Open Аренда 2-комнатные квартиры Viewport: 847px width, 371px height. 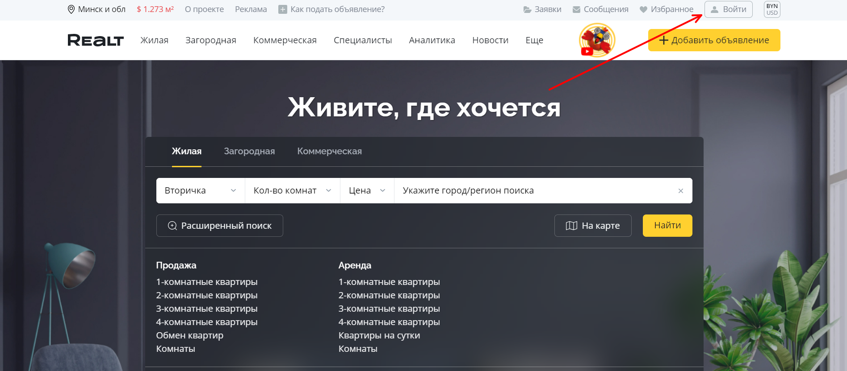[389, 295]
